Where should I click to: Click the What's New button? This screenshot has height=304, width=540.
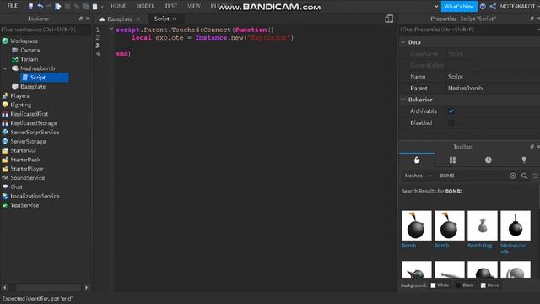tap(459, 6)
